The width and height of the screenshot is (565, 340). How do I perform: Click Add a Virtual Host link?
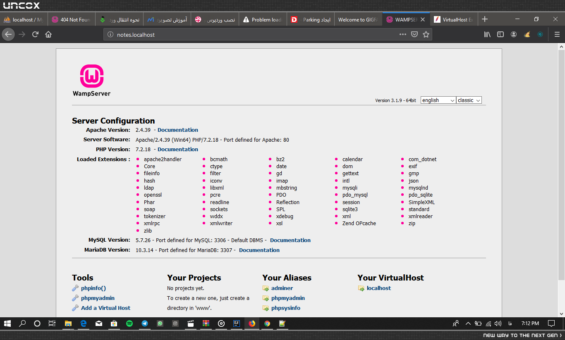pos(106,308)
